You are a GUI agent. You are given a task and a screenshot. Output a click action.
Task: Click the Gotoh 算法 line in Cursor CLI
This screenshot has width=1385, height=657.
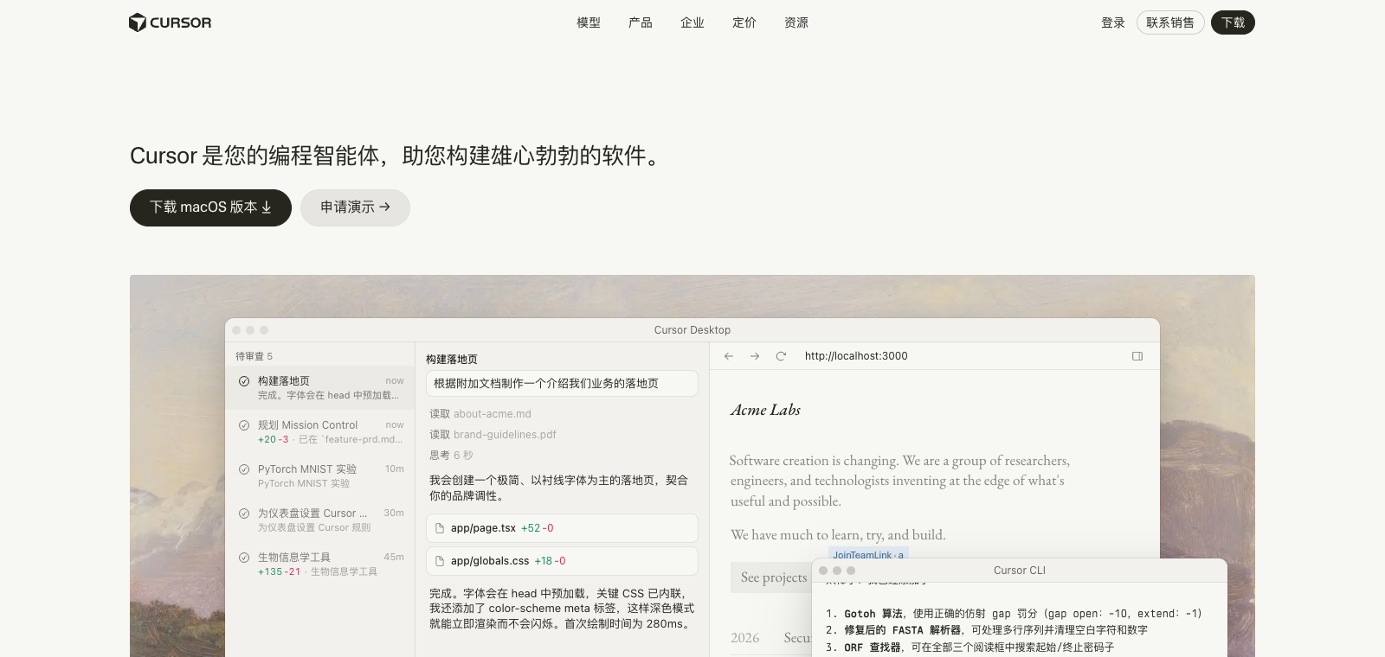click(1014, 614)
